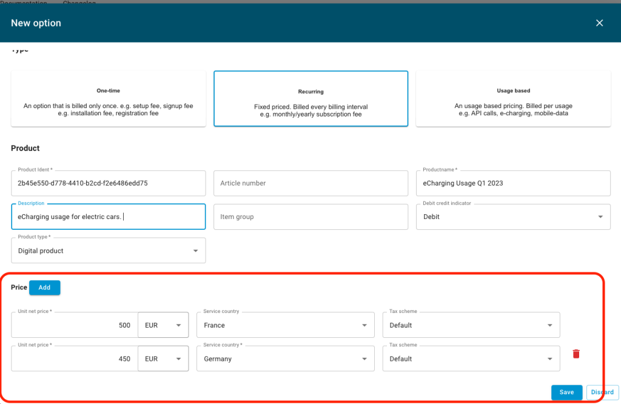
Task: Click the Product section heading
Action: 25,148
